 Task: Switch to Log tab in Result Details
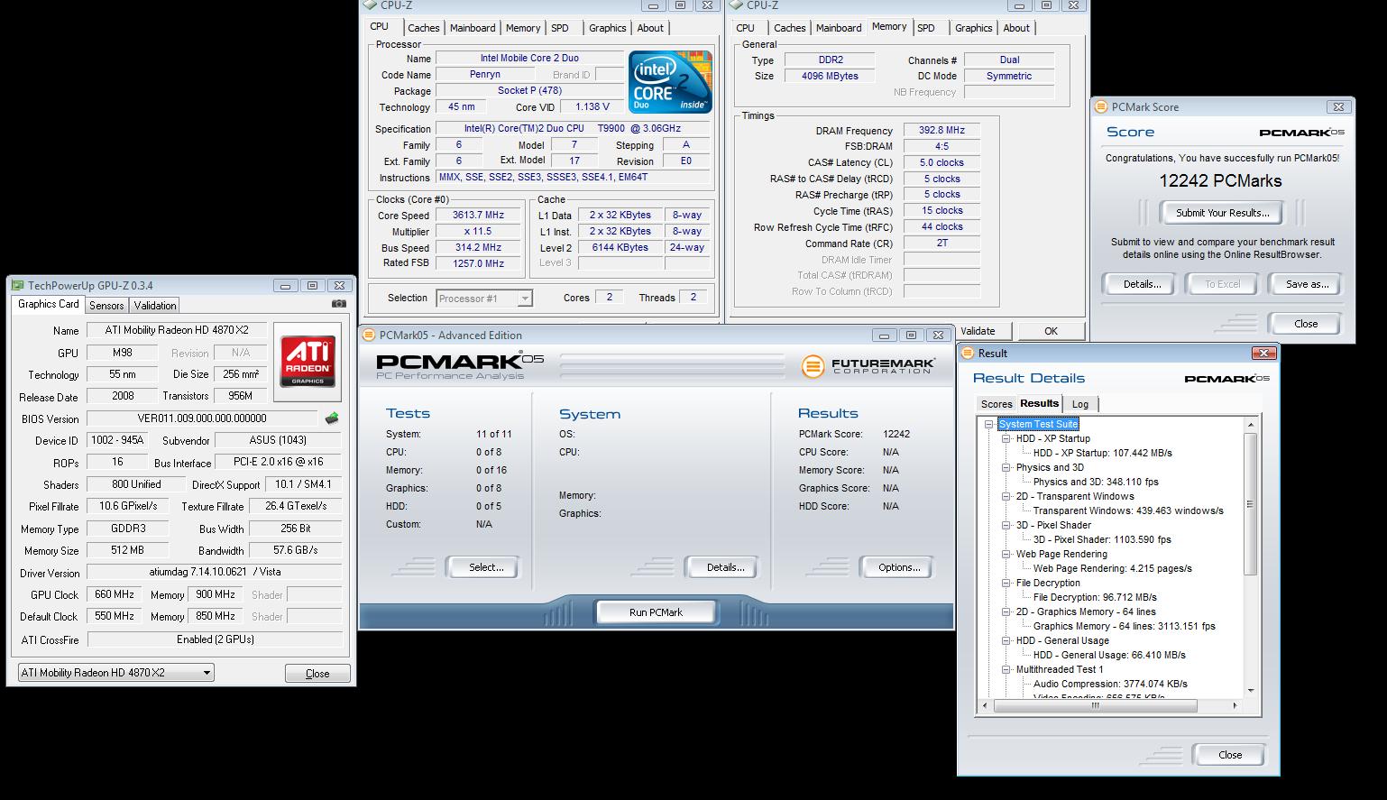(x=1080, y=404)
